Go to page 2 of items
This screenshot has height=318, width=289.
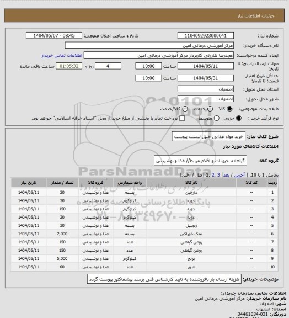point(213,175)
